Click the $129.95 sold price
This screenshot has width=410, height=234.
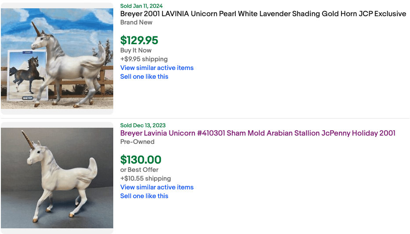139,41
